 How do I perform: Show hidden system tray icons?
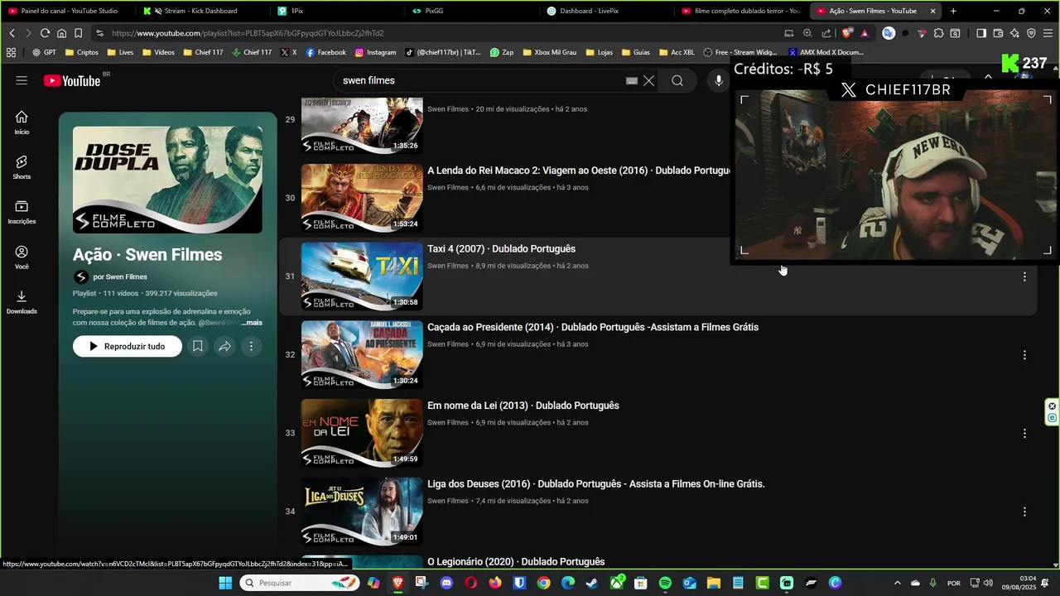point(897,583)
